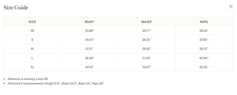This screenshot has height=95, width=237.
Task: Select the L size cell
Action: 32,58
